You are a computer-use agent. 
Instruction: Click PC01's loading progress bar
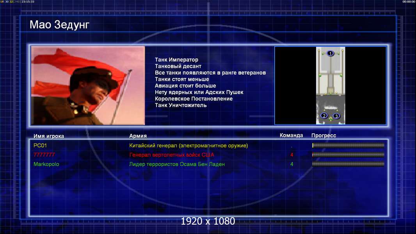click(x=348, y=145)
